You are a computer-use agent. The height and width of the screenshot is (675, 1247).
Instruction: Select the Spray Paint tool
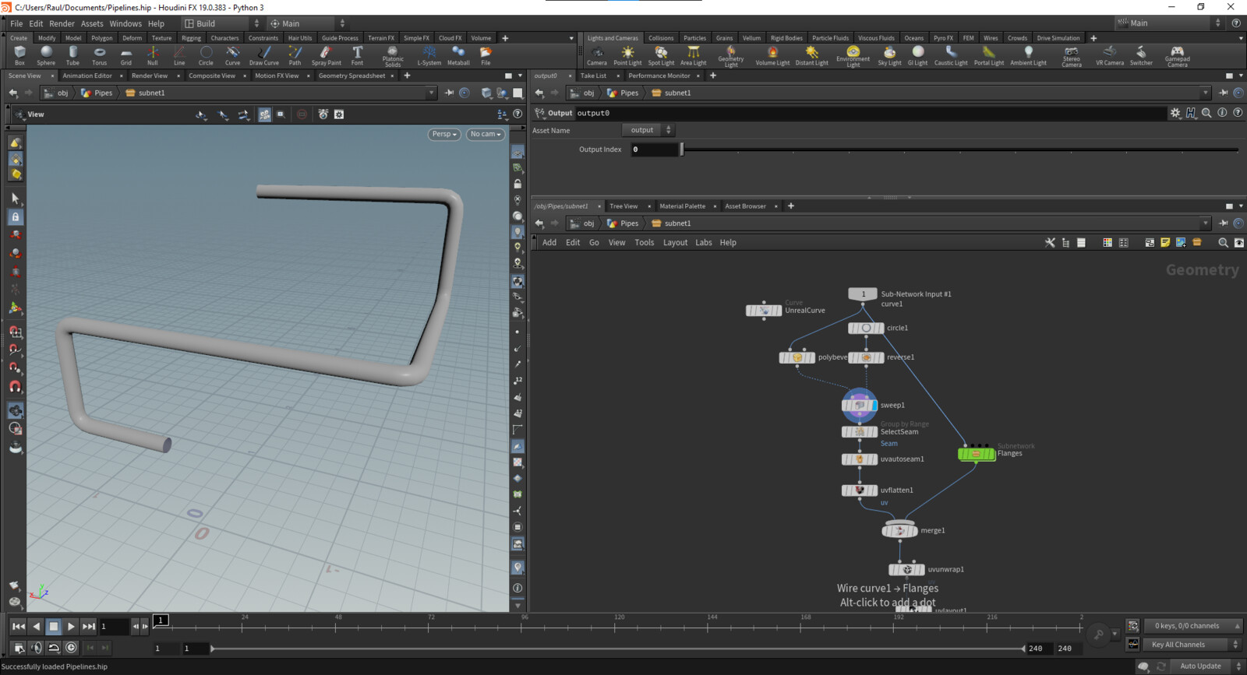pyautogui.click(x=326, y=55)
